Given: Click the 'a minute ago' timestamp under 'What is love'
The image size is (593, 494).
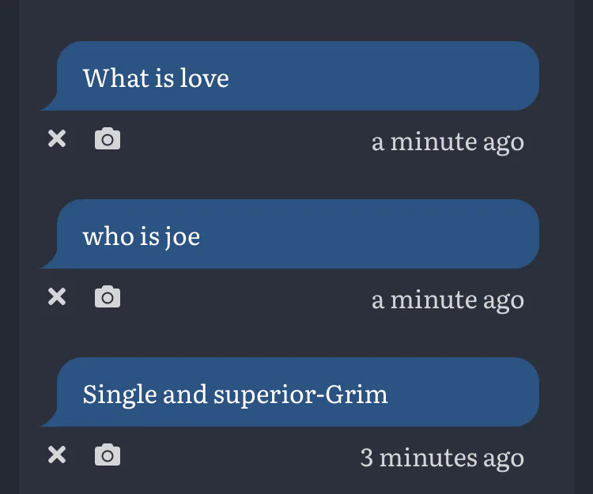Looking at the screenshot, I should [448, 142].
